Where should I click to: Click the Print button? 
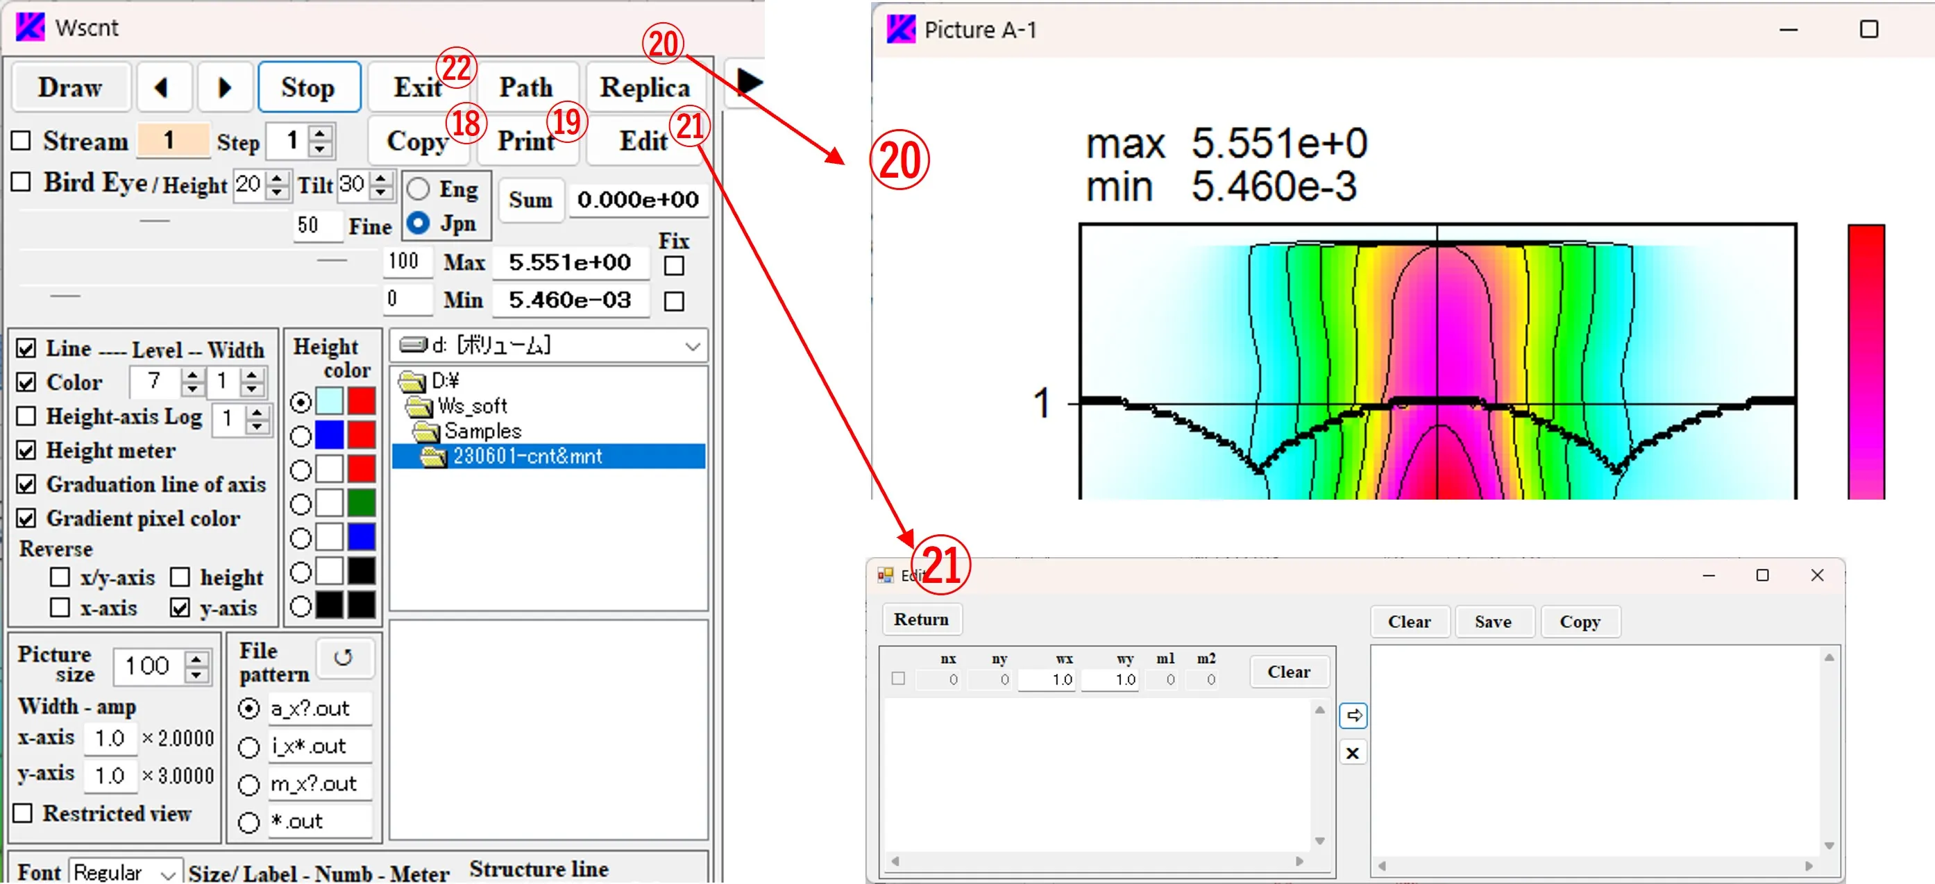527,141
